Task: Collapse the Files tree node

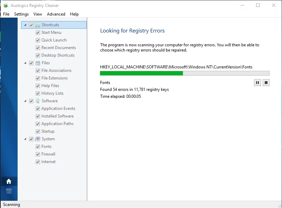Action: pos(25,63)
